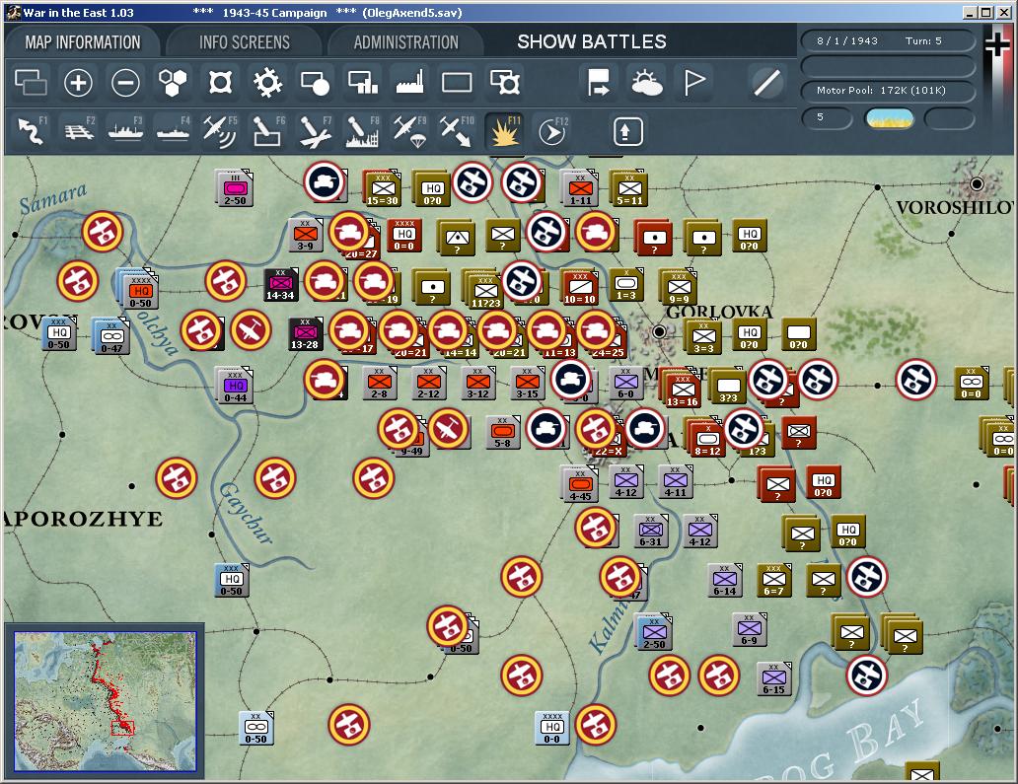Toggle the F11 show battles explosion icon
The width and height of the screenshot is (1018, 784).
pos(505,131)
